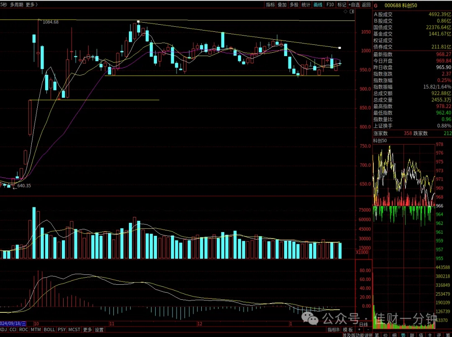Click the 科创50 mini chart title

click(380, 141)
